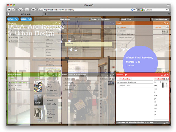This screenshot has width=176, height=132.
Task: Open Dean's Statement link
Action: click(19, 31)
